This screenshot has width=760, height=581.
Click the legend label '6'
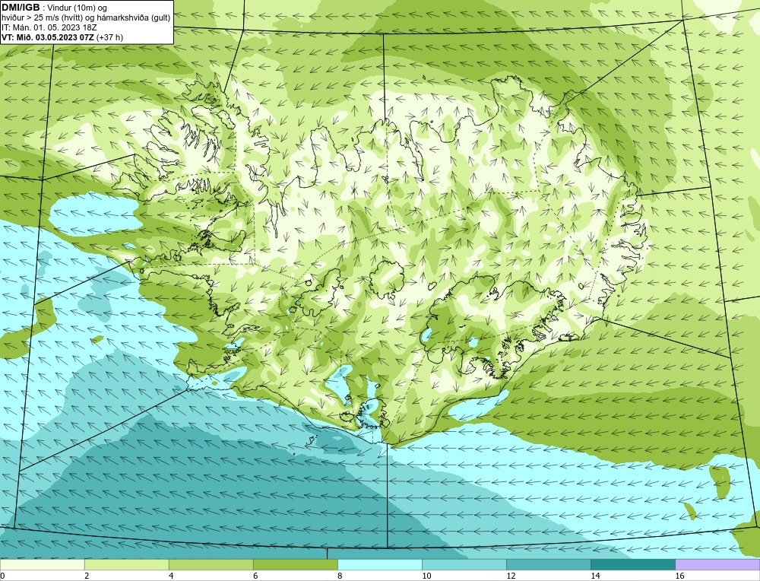[255, 576]
